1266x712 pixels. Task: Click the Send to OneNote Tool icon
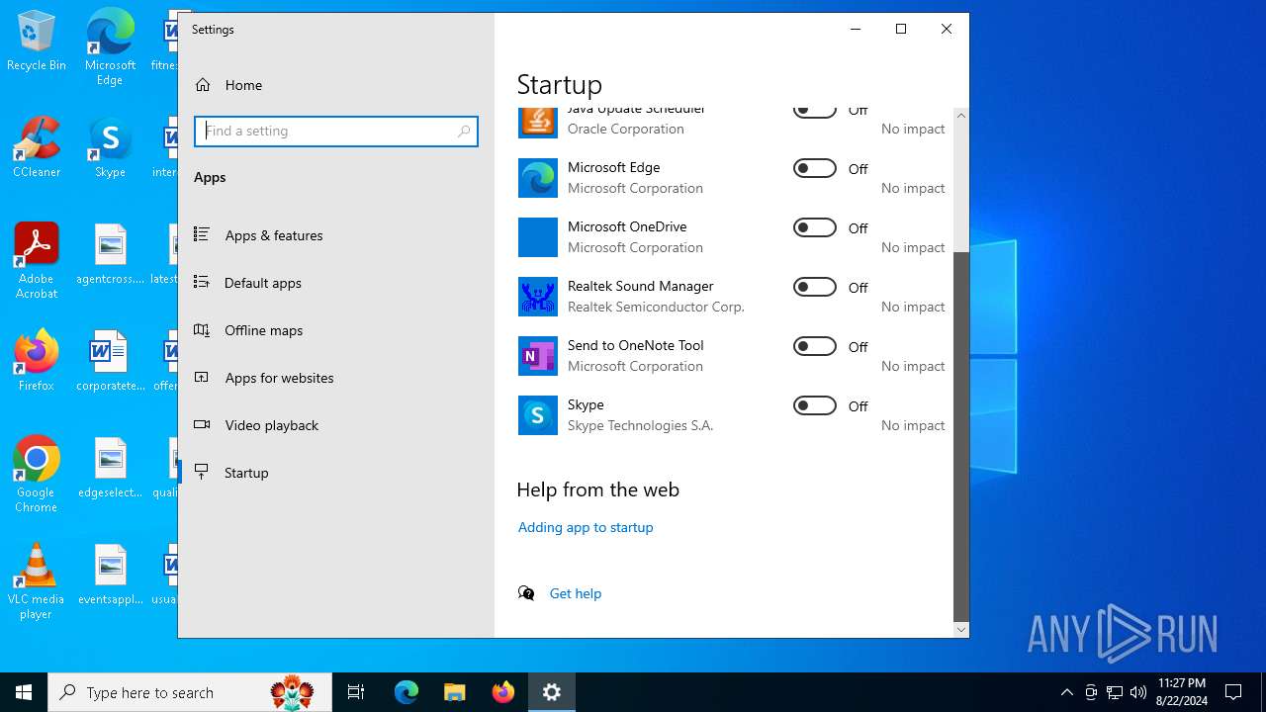[537, 356]
